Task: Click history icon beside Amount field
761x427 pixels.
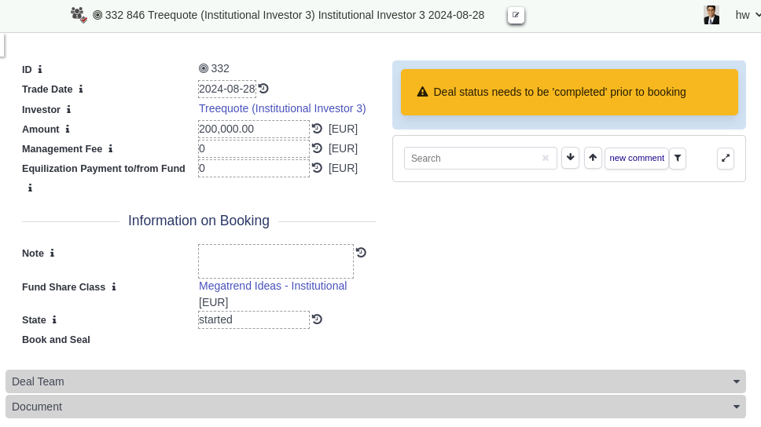Action: 317,129
